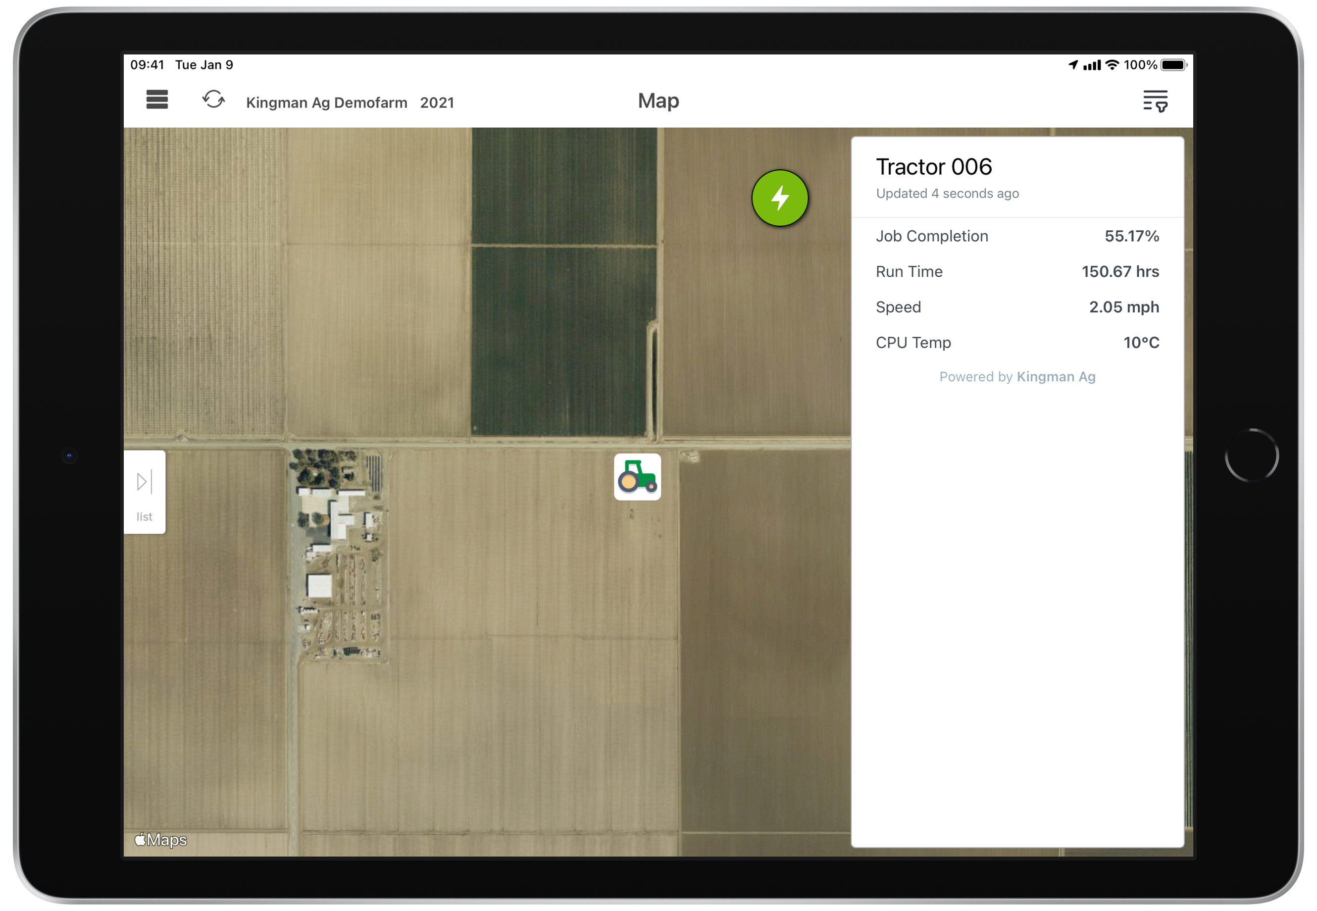This screenshot has height=911, width=1317.
Task: Open the hamburger menu
Action: tap(157, 100)
